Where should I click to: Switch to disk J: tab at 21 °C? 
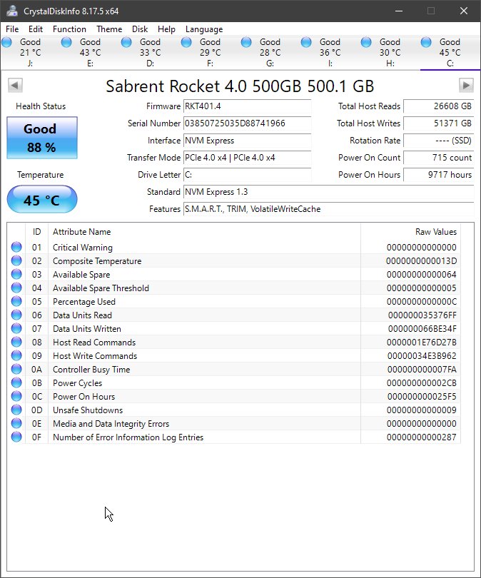pyautogui.click(x=30, y=53)
